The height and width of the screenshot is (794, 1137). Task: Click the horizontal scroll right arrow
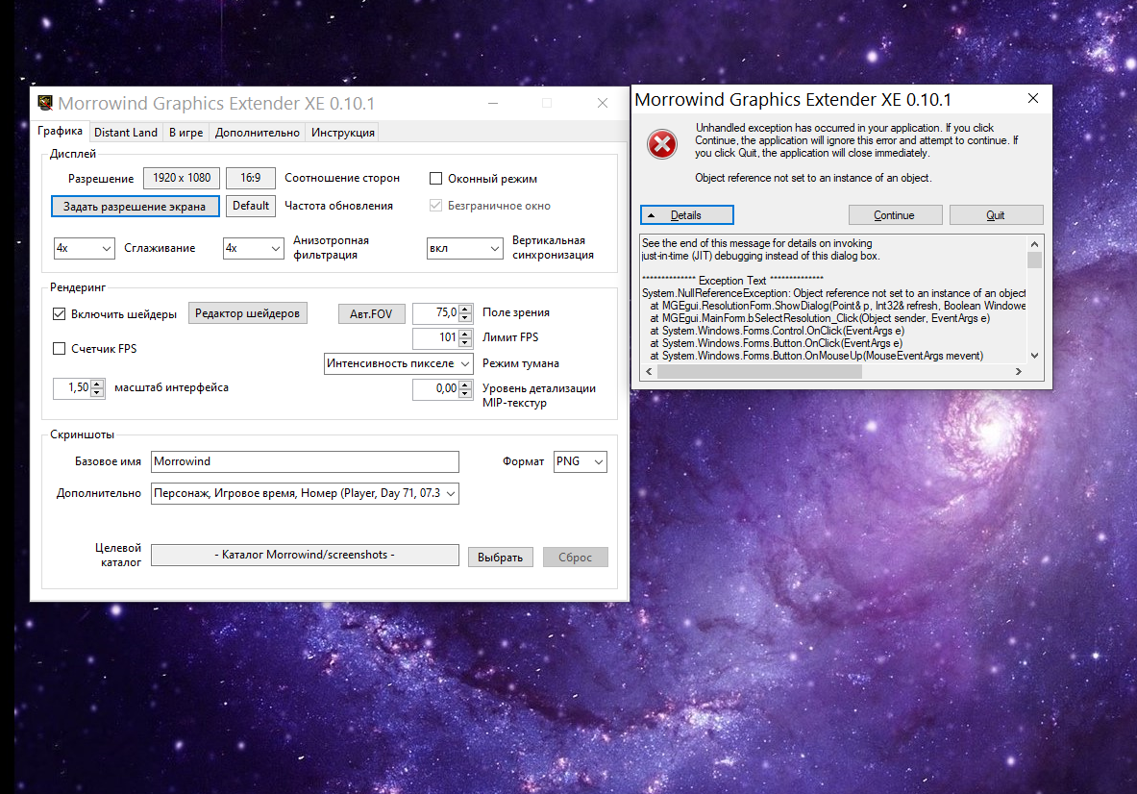[x=1019, y=371]
